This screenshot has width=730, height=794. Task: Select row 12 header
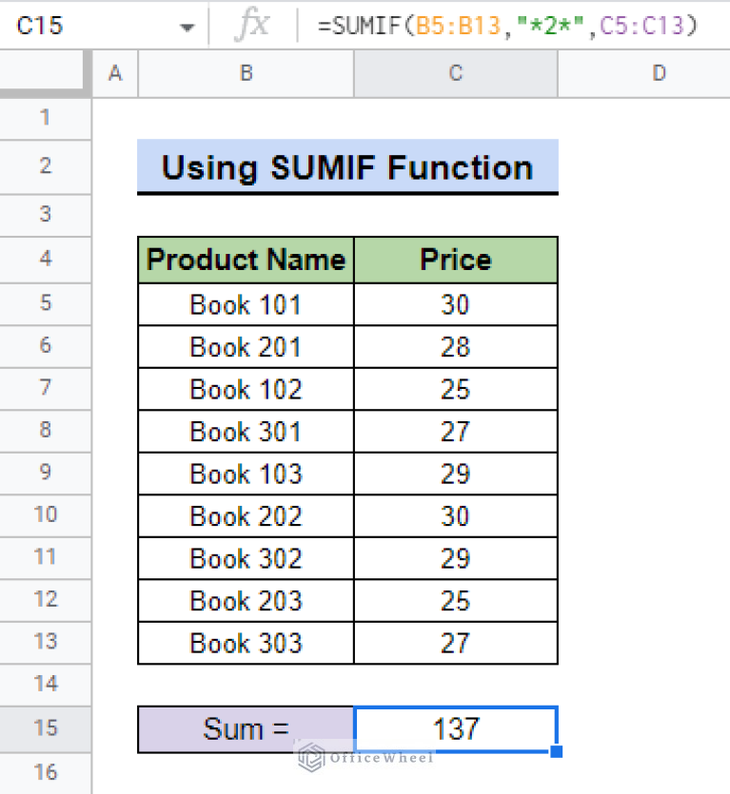point(46,600)
